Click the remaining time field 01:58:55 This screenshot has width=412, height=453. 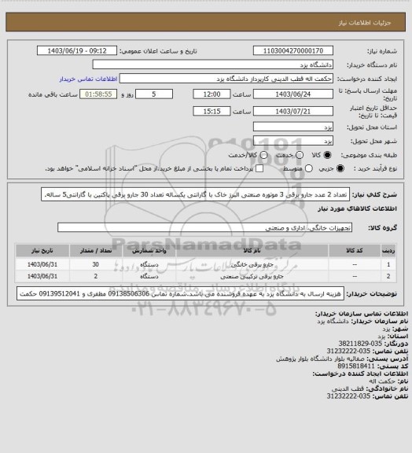pyautogui.click(x=98, y=94)
